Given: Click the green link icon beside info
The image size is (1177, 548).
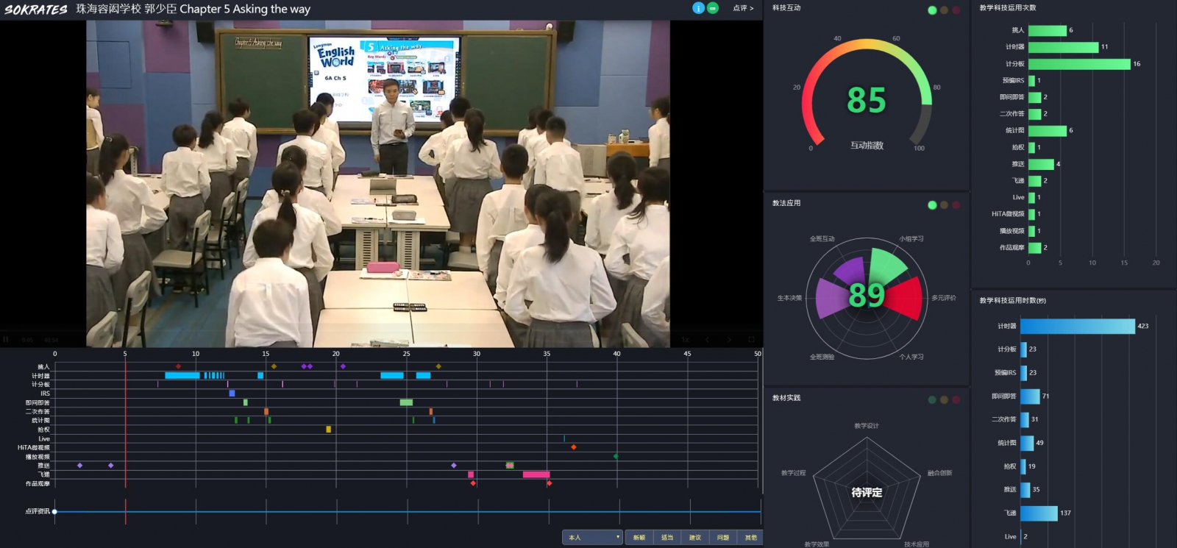Looking at the screenshot, I should (x=712, y=8).
